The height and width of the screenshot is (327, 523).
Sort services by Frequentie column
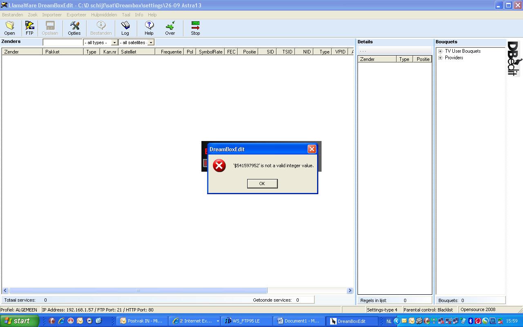click(x=169, y=52)
